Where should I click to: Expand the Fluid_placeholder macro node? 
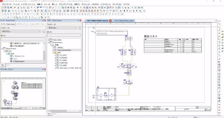pyautogui.click(x=53, y=50)
